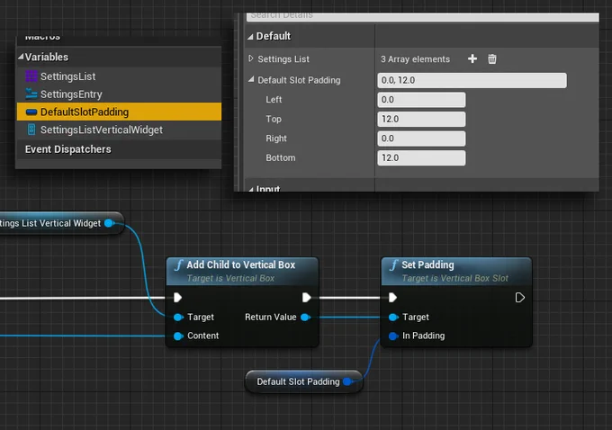Click the Top property label
Screen dimensions: 612x430
[274, 119]
